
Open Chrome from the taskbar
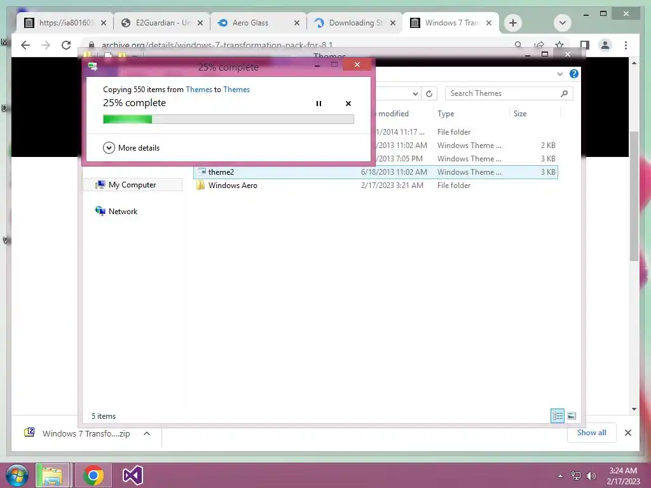click(93, 475)
